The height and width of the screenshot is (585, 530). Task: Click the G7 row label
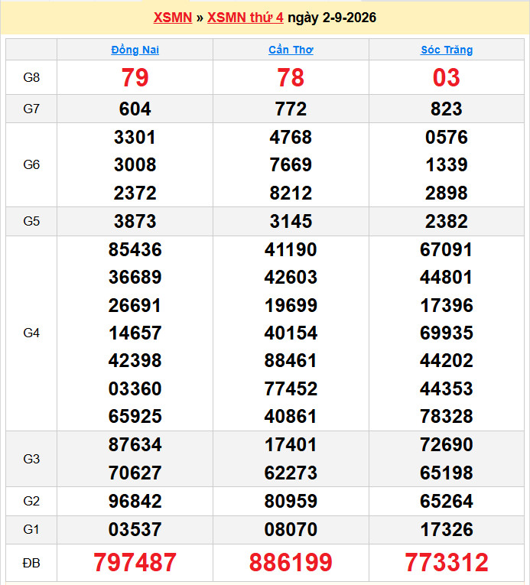pyautogui.click(x=31, y=109)
